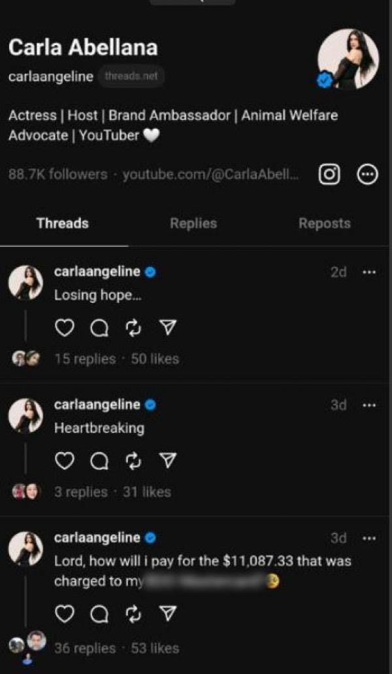Switch to the Replies tab
This screenshot has width=392, height=674.
click(x=193, y=223)
